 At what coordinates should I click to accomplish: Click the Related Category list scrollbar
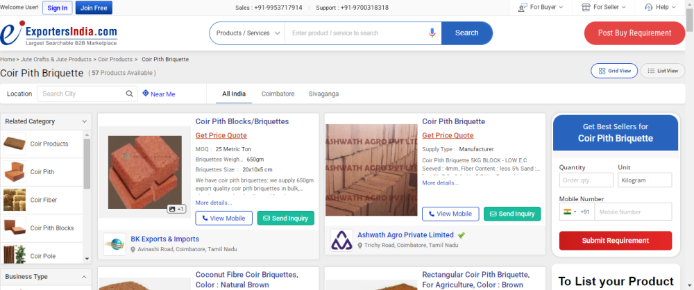pos(87,164)
